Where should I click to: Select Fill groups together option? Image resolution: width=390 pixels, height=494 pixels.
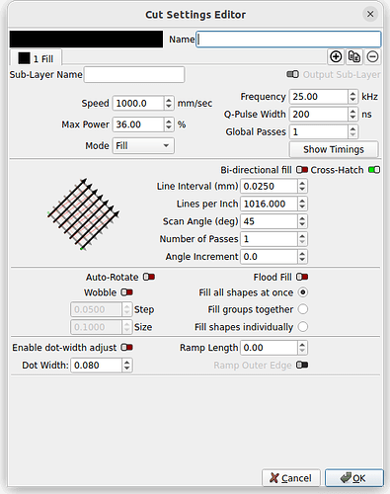click(303, 309)
